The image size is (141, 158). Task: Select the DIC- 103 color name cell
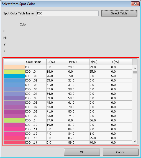(36, 89)
